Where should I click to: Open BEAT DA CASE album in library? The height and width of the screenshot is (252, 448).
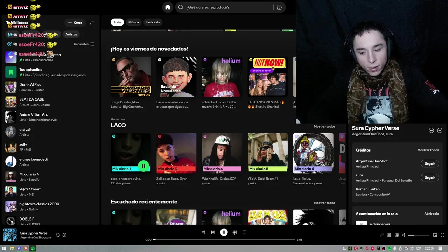click(x=51, y=102)
